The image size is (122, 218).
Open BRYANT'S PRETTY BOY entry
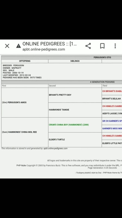click(x=60, y=95)
